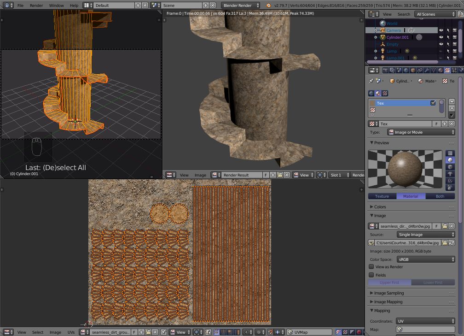Select the flat plane preview shape icon
The image size is (464, 336).
[x=450, y=153]
